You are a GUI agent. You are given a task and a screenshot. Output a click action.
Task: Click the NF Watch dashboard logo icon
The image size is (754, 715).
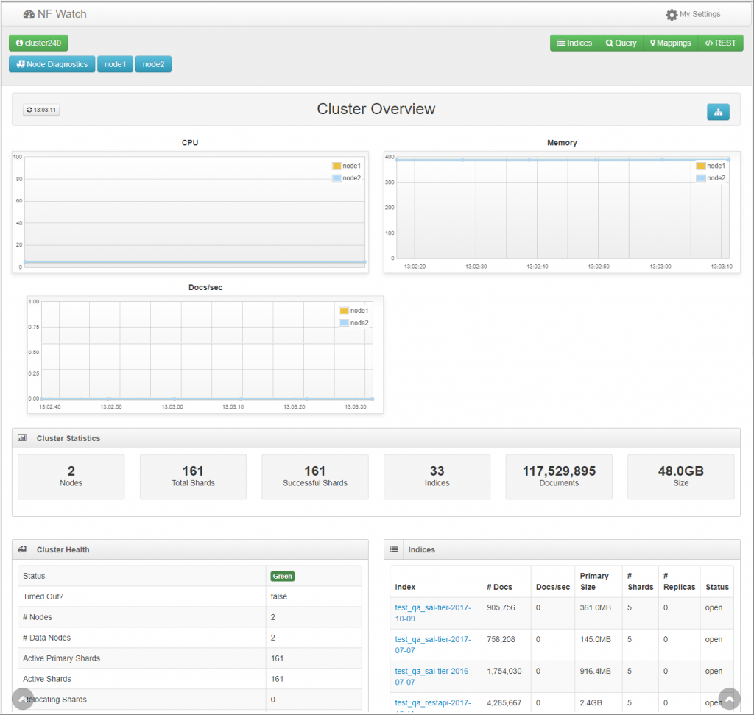tap(29, 15)
